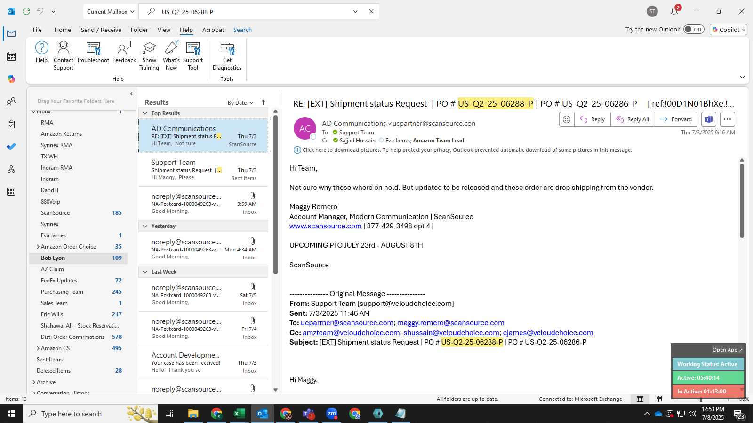Click Reply All
Screen dimensions: 753x423
coord(633,119)
